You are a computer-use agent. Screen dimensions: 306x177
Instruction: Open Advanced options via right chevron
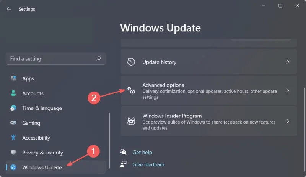(x=288, y=90)
